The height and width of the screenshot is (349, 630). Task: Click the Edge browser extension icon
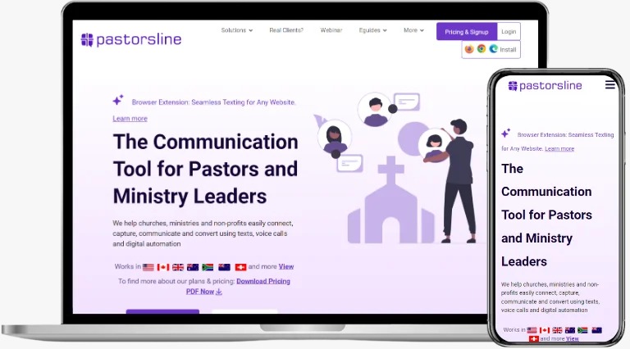coord(493,49)
